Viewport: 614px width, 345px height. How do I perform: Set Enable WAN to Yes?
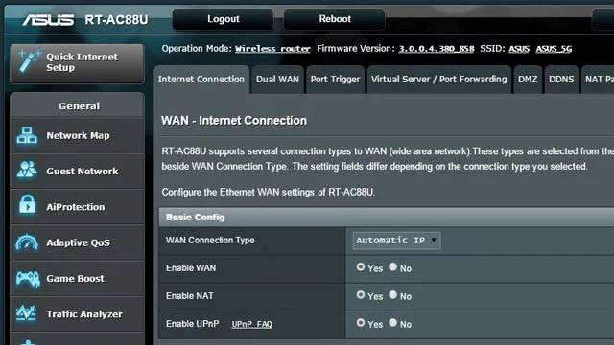[x=361, y=267]
